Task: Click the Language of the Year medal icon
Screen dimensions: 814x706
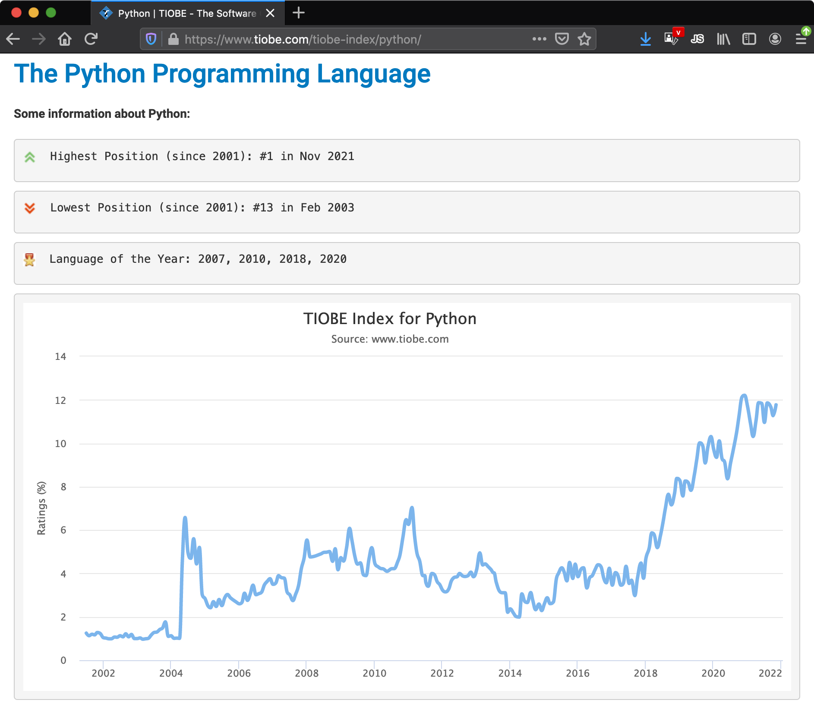Action: coord(29,260)
